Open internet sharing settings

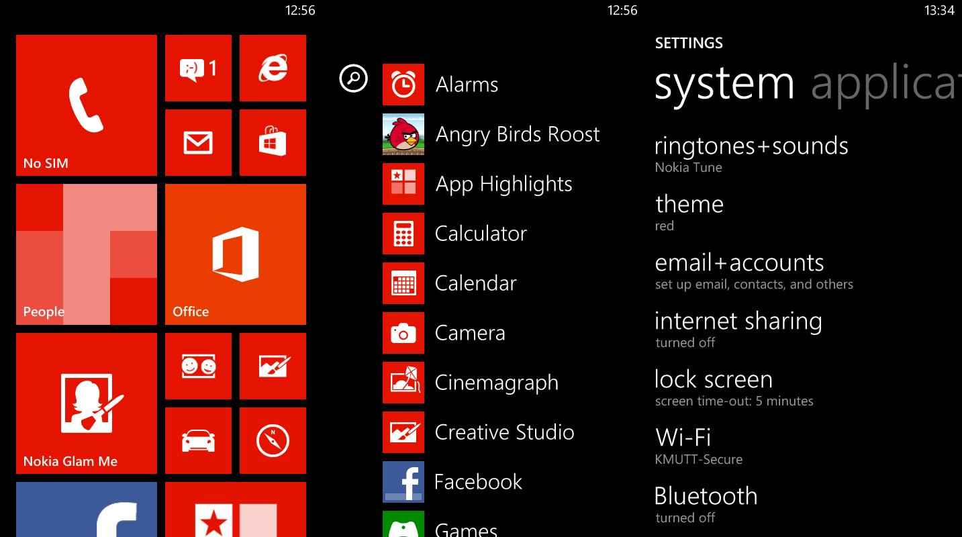(738, 329)
